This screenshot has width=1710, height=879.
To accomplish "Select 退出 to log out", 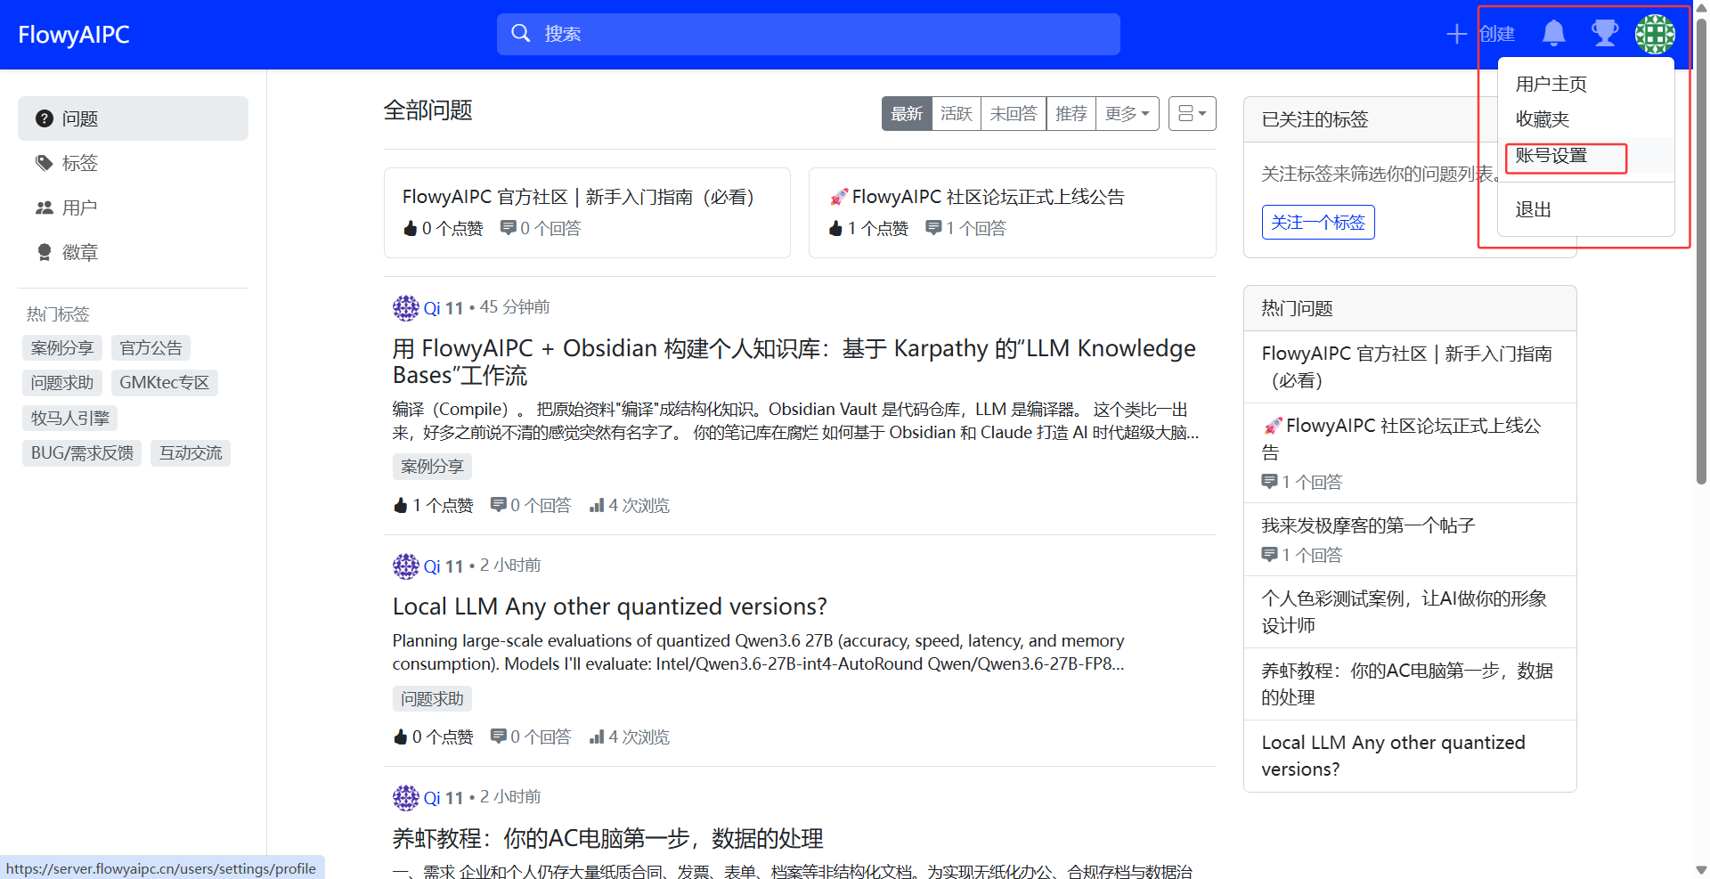I will pyautogui.click(x=1534, y=209).
